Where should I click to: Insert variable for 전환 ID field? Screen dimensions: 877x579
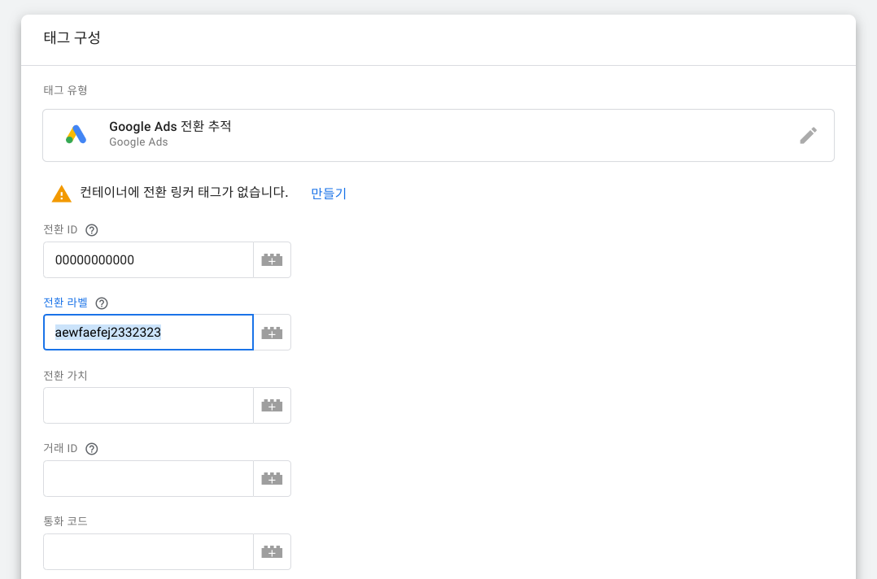273,260
